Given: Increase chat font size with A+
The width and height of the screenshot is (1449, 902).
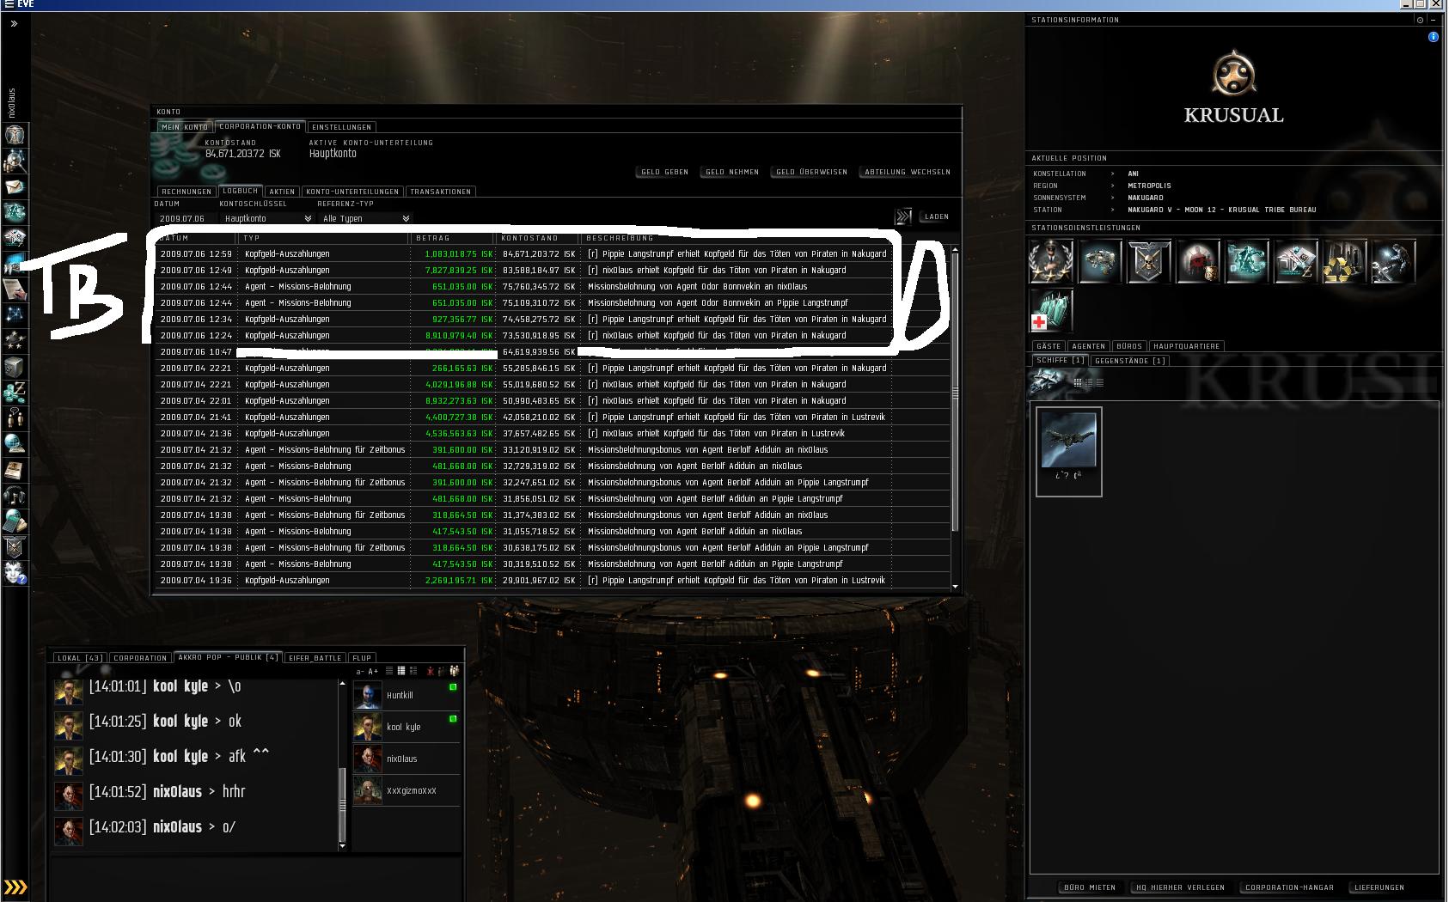Looking at the screenshot, I should click(x=373, y=671).
